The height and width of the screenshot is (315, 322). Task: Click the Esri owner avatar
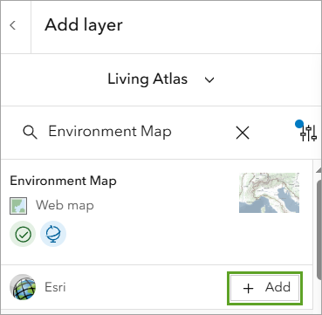click(x=23, y=287)
